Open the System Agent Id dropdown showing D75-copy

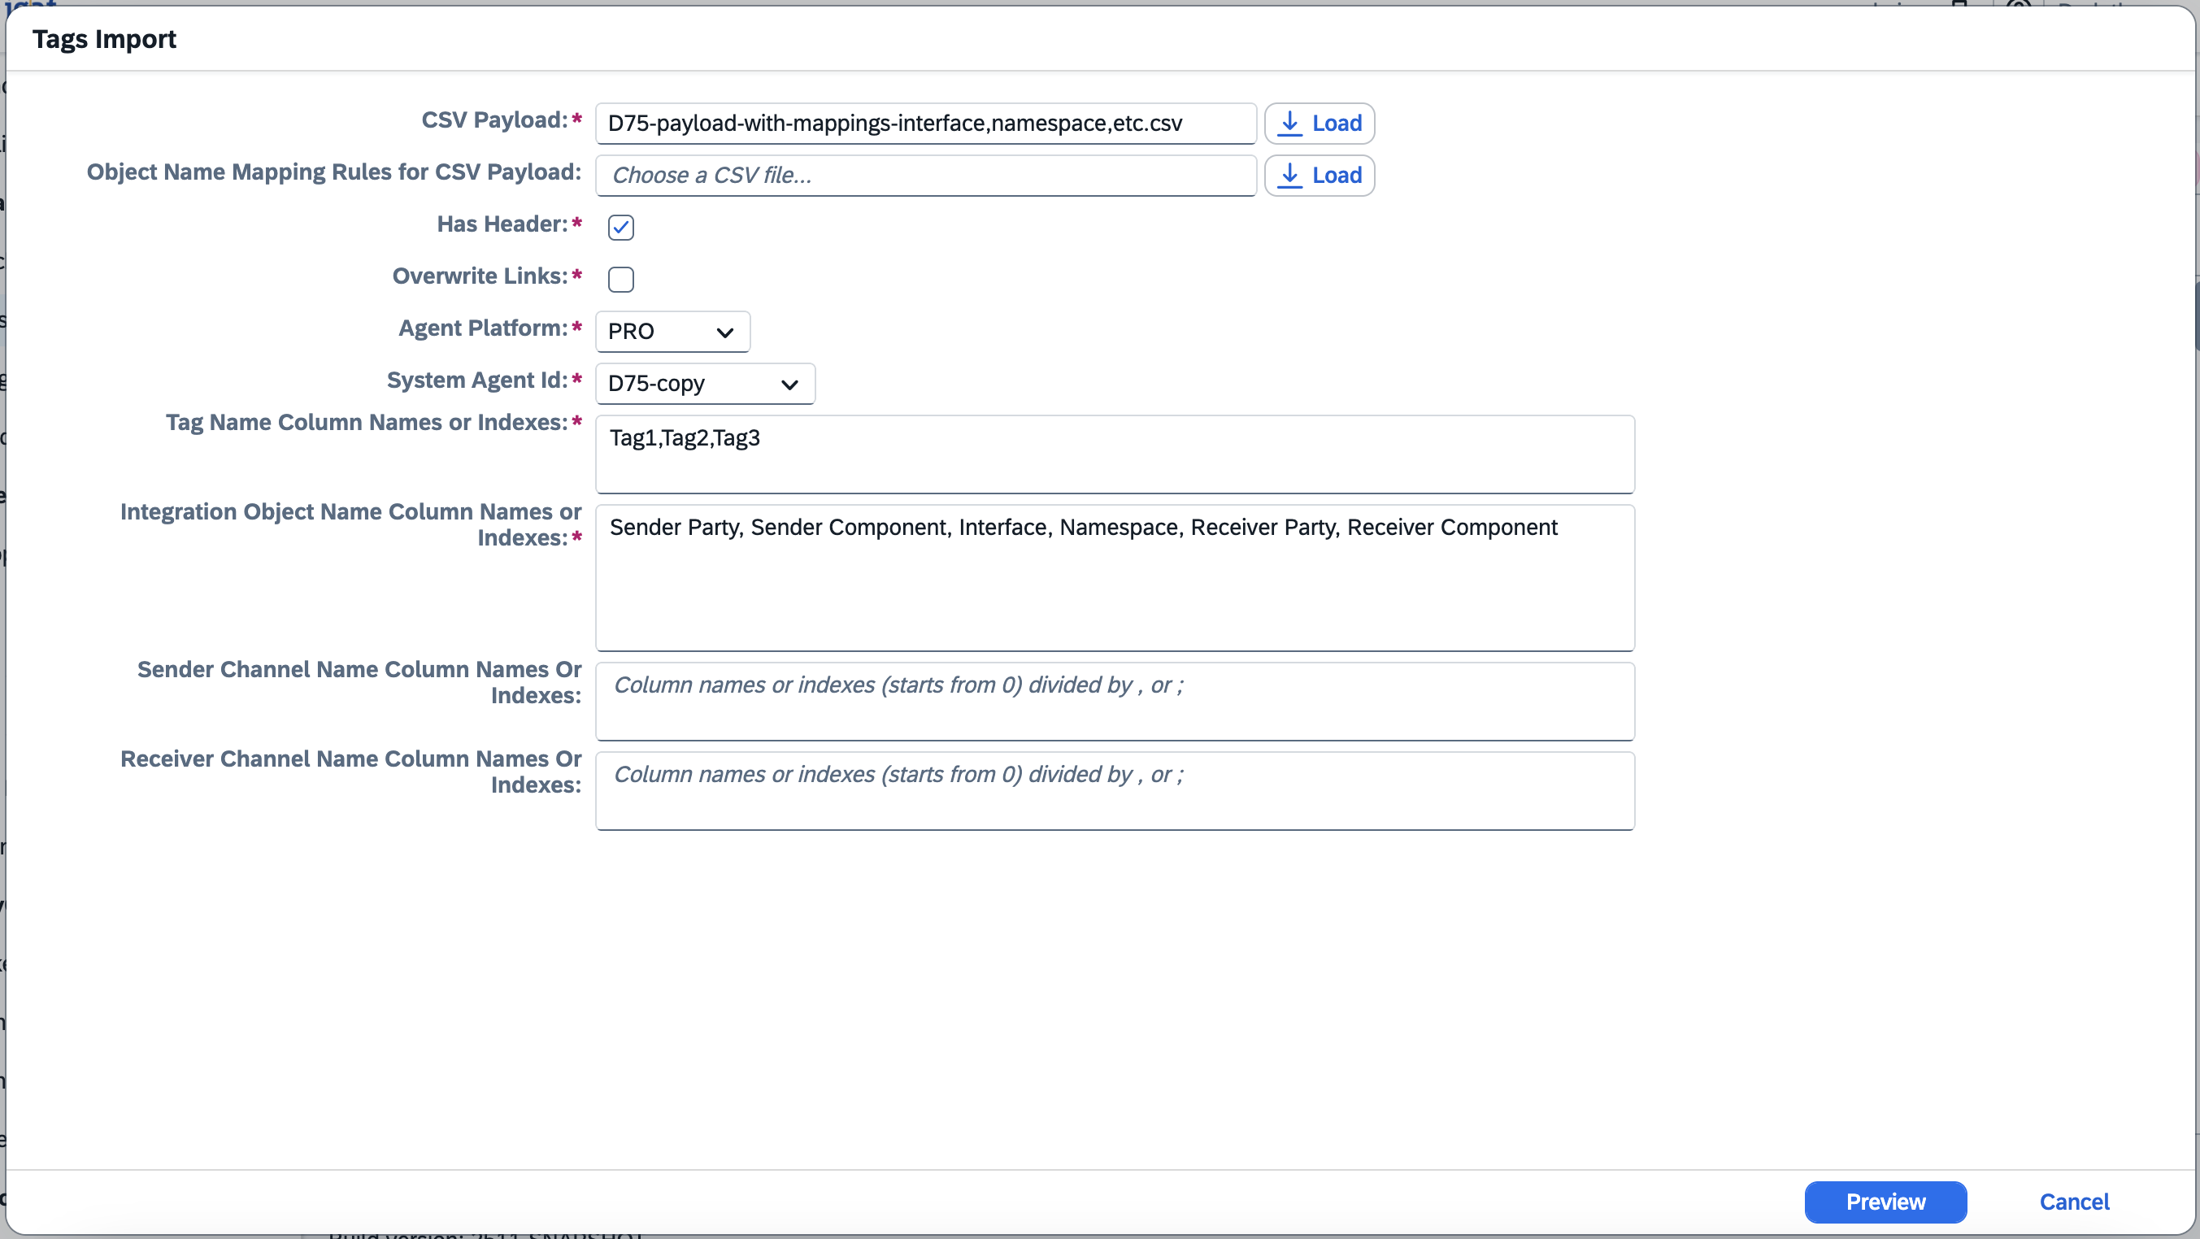705,384
